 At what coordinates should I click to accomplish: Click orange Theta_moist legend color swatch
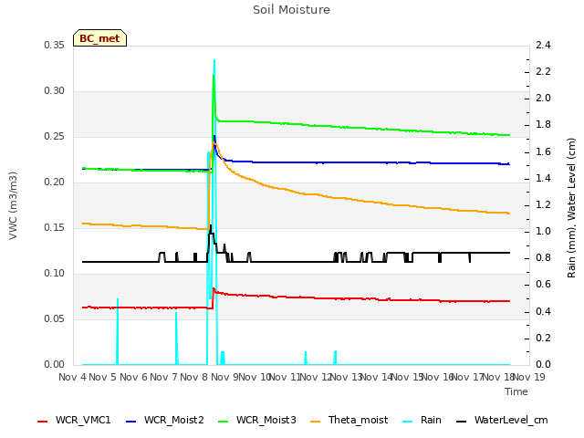[316, 422]
